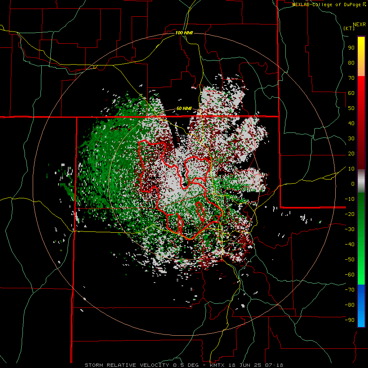The height and width of the screenshot is (368, 368).
Task: Click the 90 value on velocity scale
Action: click(351, 48)
